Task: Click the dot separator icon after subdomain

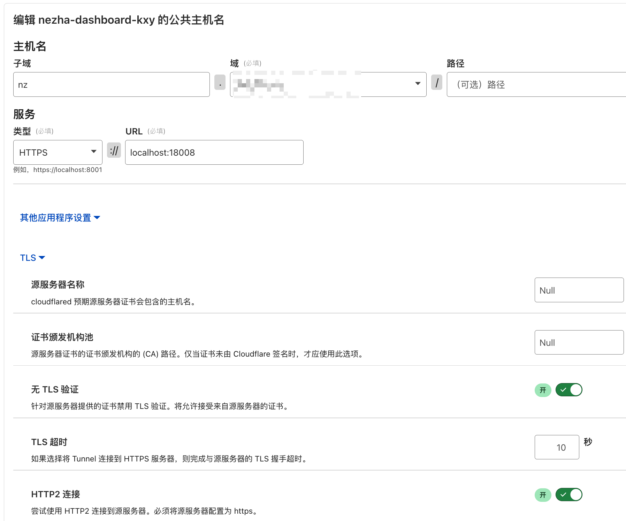Action: [220, 82]
